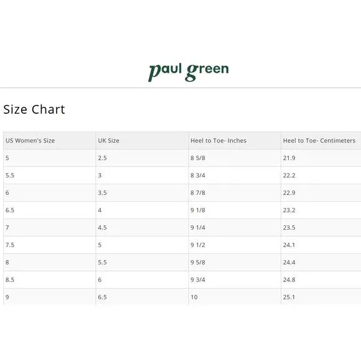Image resolution: width=361 pixels, height=361 pixels.
Task: Select the Size Chart heading
Action: click(34, 110)
